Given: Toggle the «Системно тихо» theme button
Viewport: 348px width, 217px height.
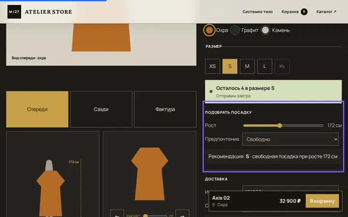Looking at the screenshot, I should tap(258, 12).
